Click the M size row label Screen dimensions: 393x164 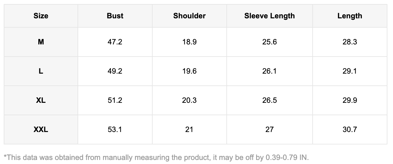click(41, 42)
